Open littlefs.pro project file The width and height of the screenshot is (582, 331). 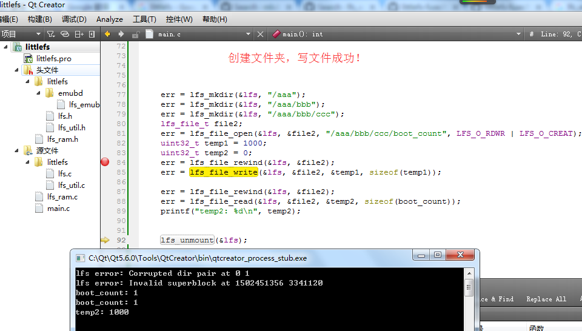point(53,59)
